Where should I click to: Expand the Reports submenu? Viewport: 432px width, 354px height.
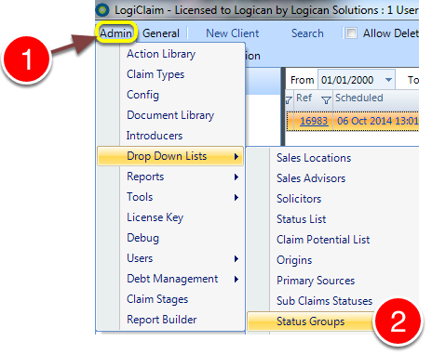170,177
